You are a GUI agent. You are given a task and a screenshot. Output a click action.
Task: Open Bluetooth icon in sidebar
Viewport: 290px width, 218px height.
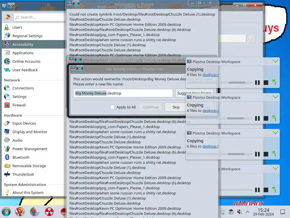pos(7,157)
